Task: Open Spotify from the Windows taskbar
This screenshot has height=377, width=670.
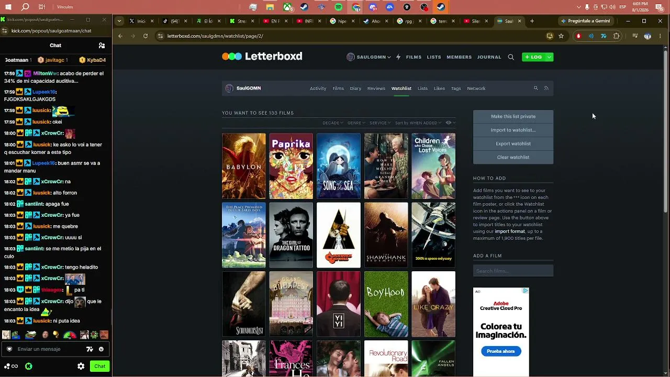Action: tap(339, 7)
